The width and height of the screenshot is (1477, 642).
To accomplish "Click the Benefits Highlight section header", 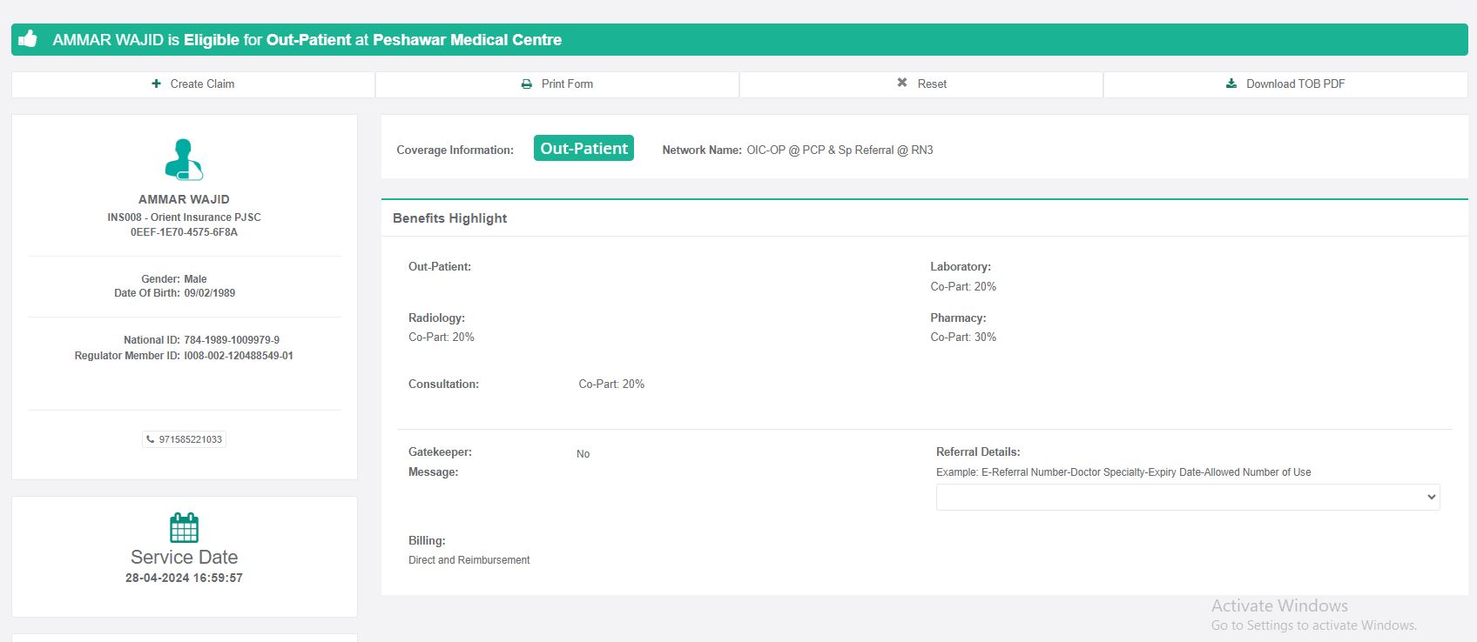I will pos(449,218).
